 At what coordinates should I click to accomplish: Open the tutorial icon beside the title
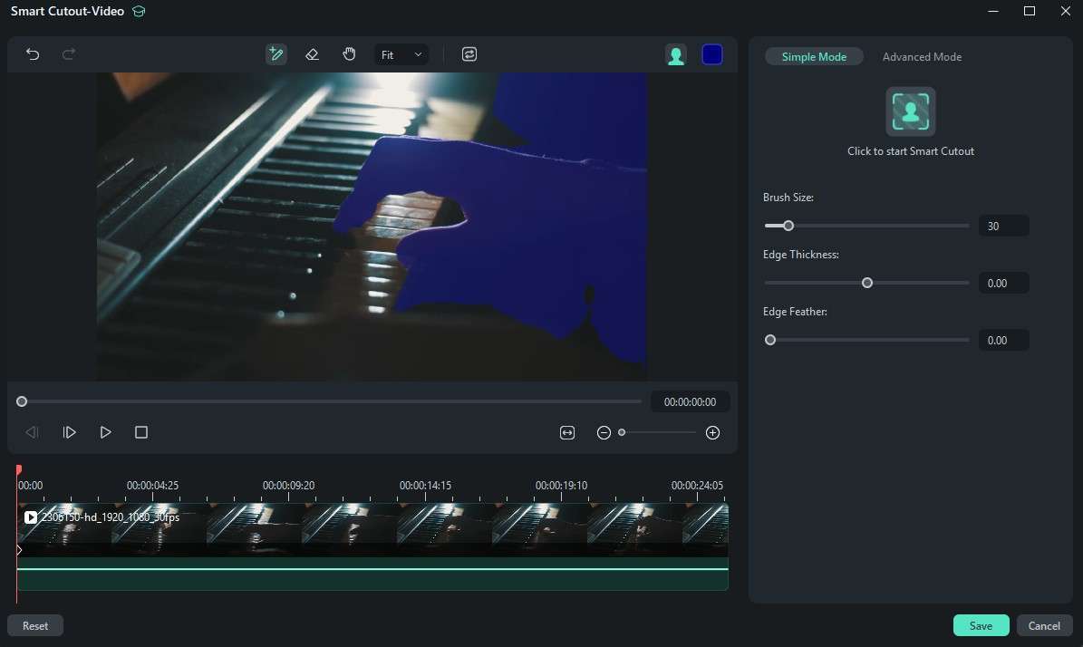pyautogui.click(x=139, y=12)
